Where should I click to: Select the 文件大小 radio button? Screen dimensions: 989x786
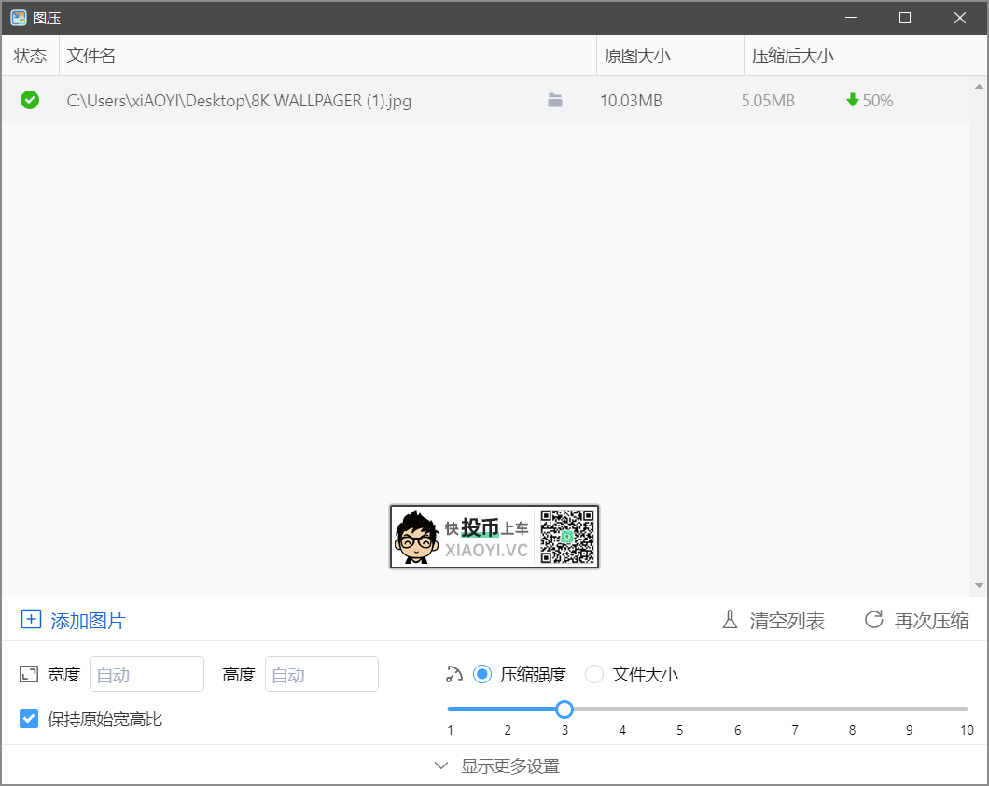(594, 674)
